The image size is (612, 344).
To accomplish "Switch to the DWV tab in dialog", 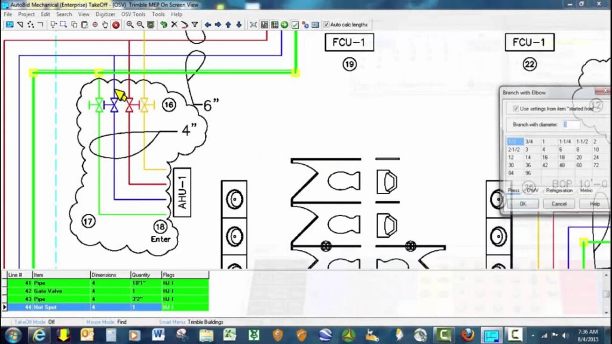I will click(533, 191).
